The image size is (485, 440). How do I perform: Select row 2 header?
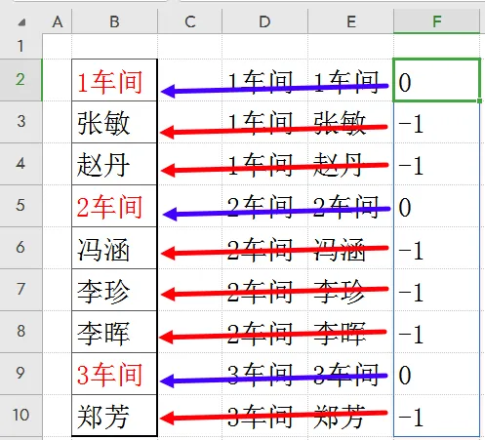pyautogui.click(x=20, y=80)
